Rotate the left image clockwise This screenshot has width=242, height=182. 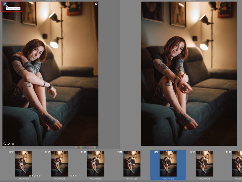point(9,144)
